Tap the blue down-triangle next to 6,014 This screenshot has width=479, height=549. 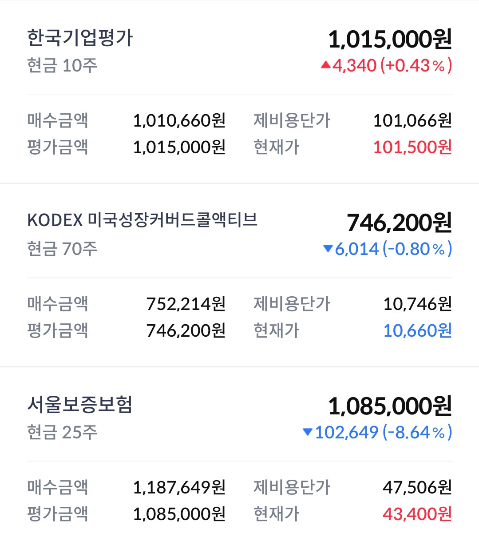click(328, 248)
